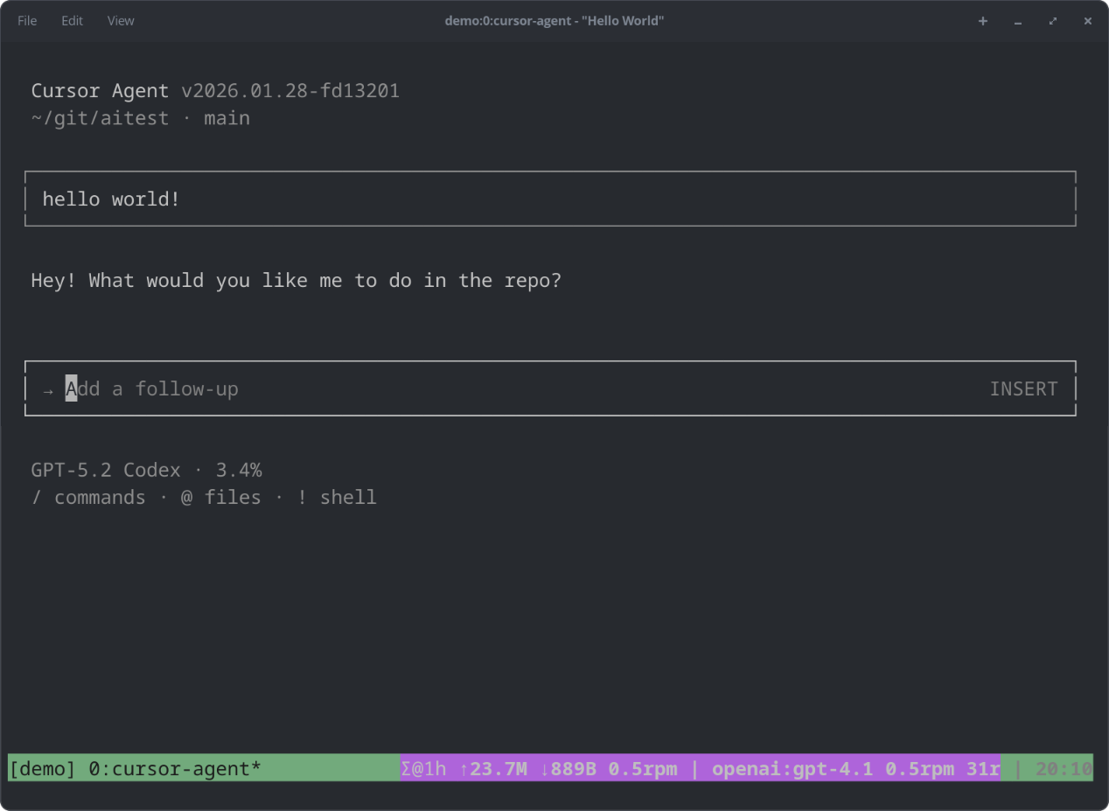Click the [demo] tmux session name

pyautogui.click(x=43, y=769)
